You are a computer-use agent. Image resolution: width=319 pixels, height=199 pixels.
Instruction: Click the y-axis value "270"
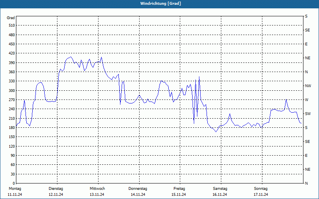12,100
